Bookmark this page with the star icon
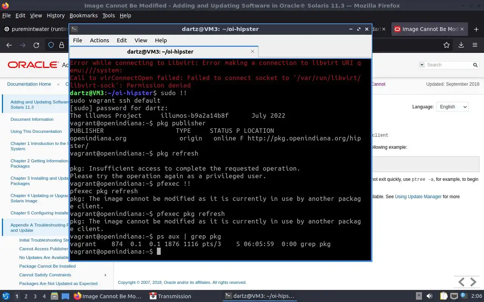Viewport: 484px width, 302px height. click(447, 45)
